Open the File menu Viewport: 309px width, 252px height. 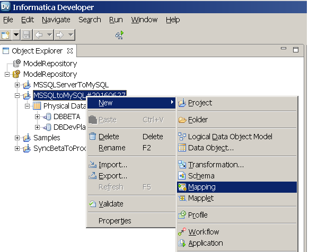pos(8,20)
